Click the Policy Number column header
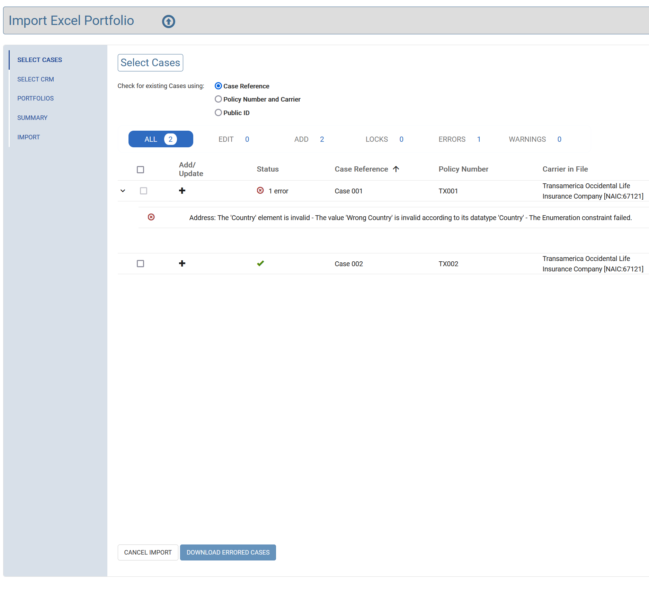This screenshot has width=649, height=601. point(463,169)
